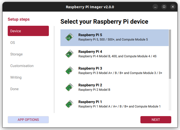Viewport: 180px width, 130px height.
Task: Click the Raspberry Pi 1 board icon
Action: point(69,105)
